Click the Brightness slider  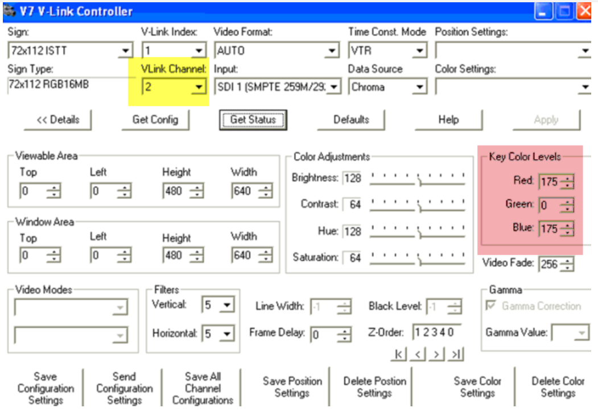point(418,178)
